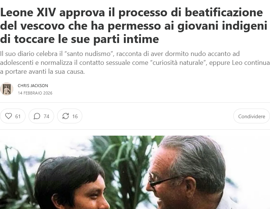This screenshot has width=270, height=209.
Task: Click the heart icon to like the post
Action: [x=9, y=116]
